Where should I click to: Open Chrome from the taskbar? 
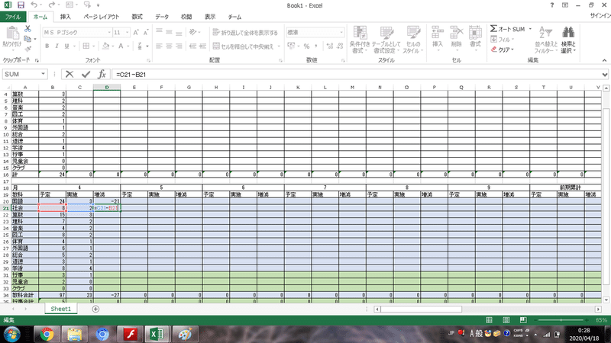(47, 334)
